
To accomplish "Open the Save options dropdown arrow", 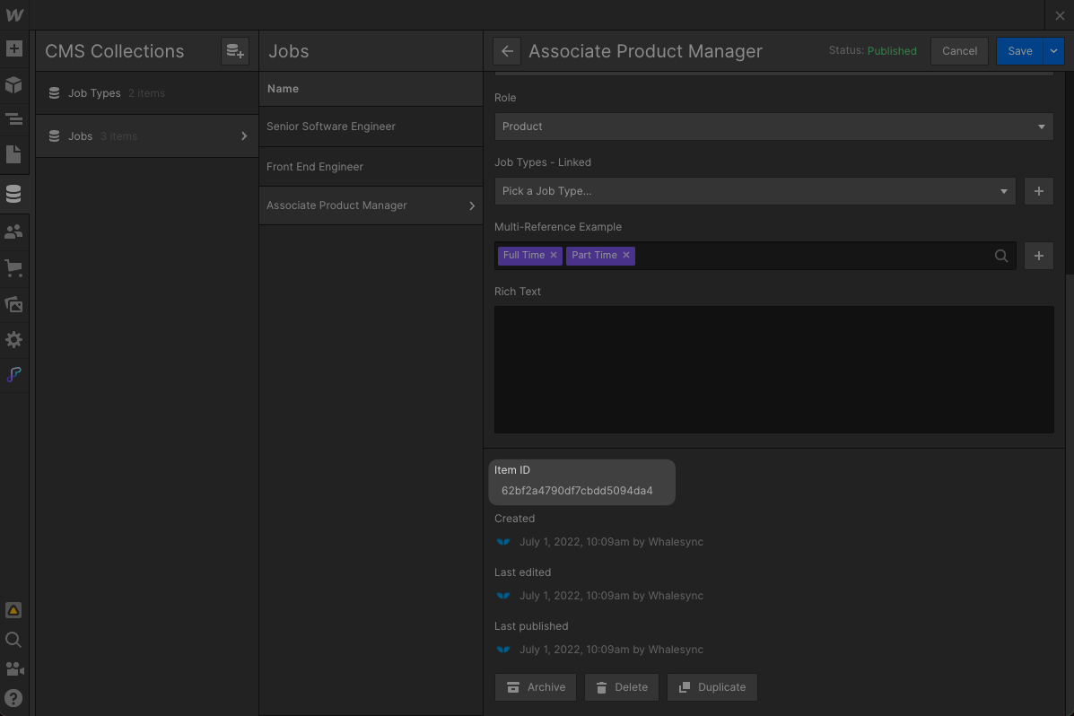I will tap(1053, 51).
